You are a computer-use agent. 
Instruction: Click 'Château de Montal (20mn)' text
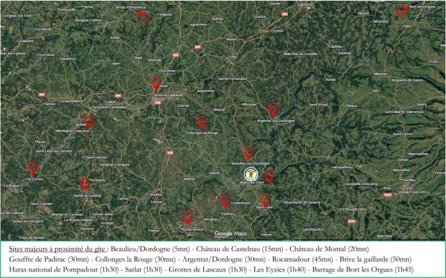coord(329,250)
